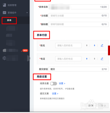Click the 提升表单有效 description text

pos(57,89)
